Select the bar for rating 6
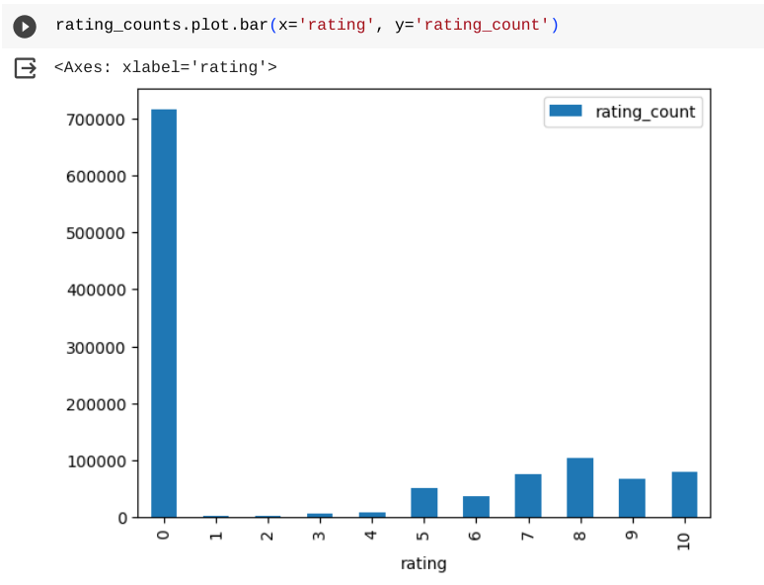Image resolution: width=764 pixels, height=585 pixels. tap(476, 507)
